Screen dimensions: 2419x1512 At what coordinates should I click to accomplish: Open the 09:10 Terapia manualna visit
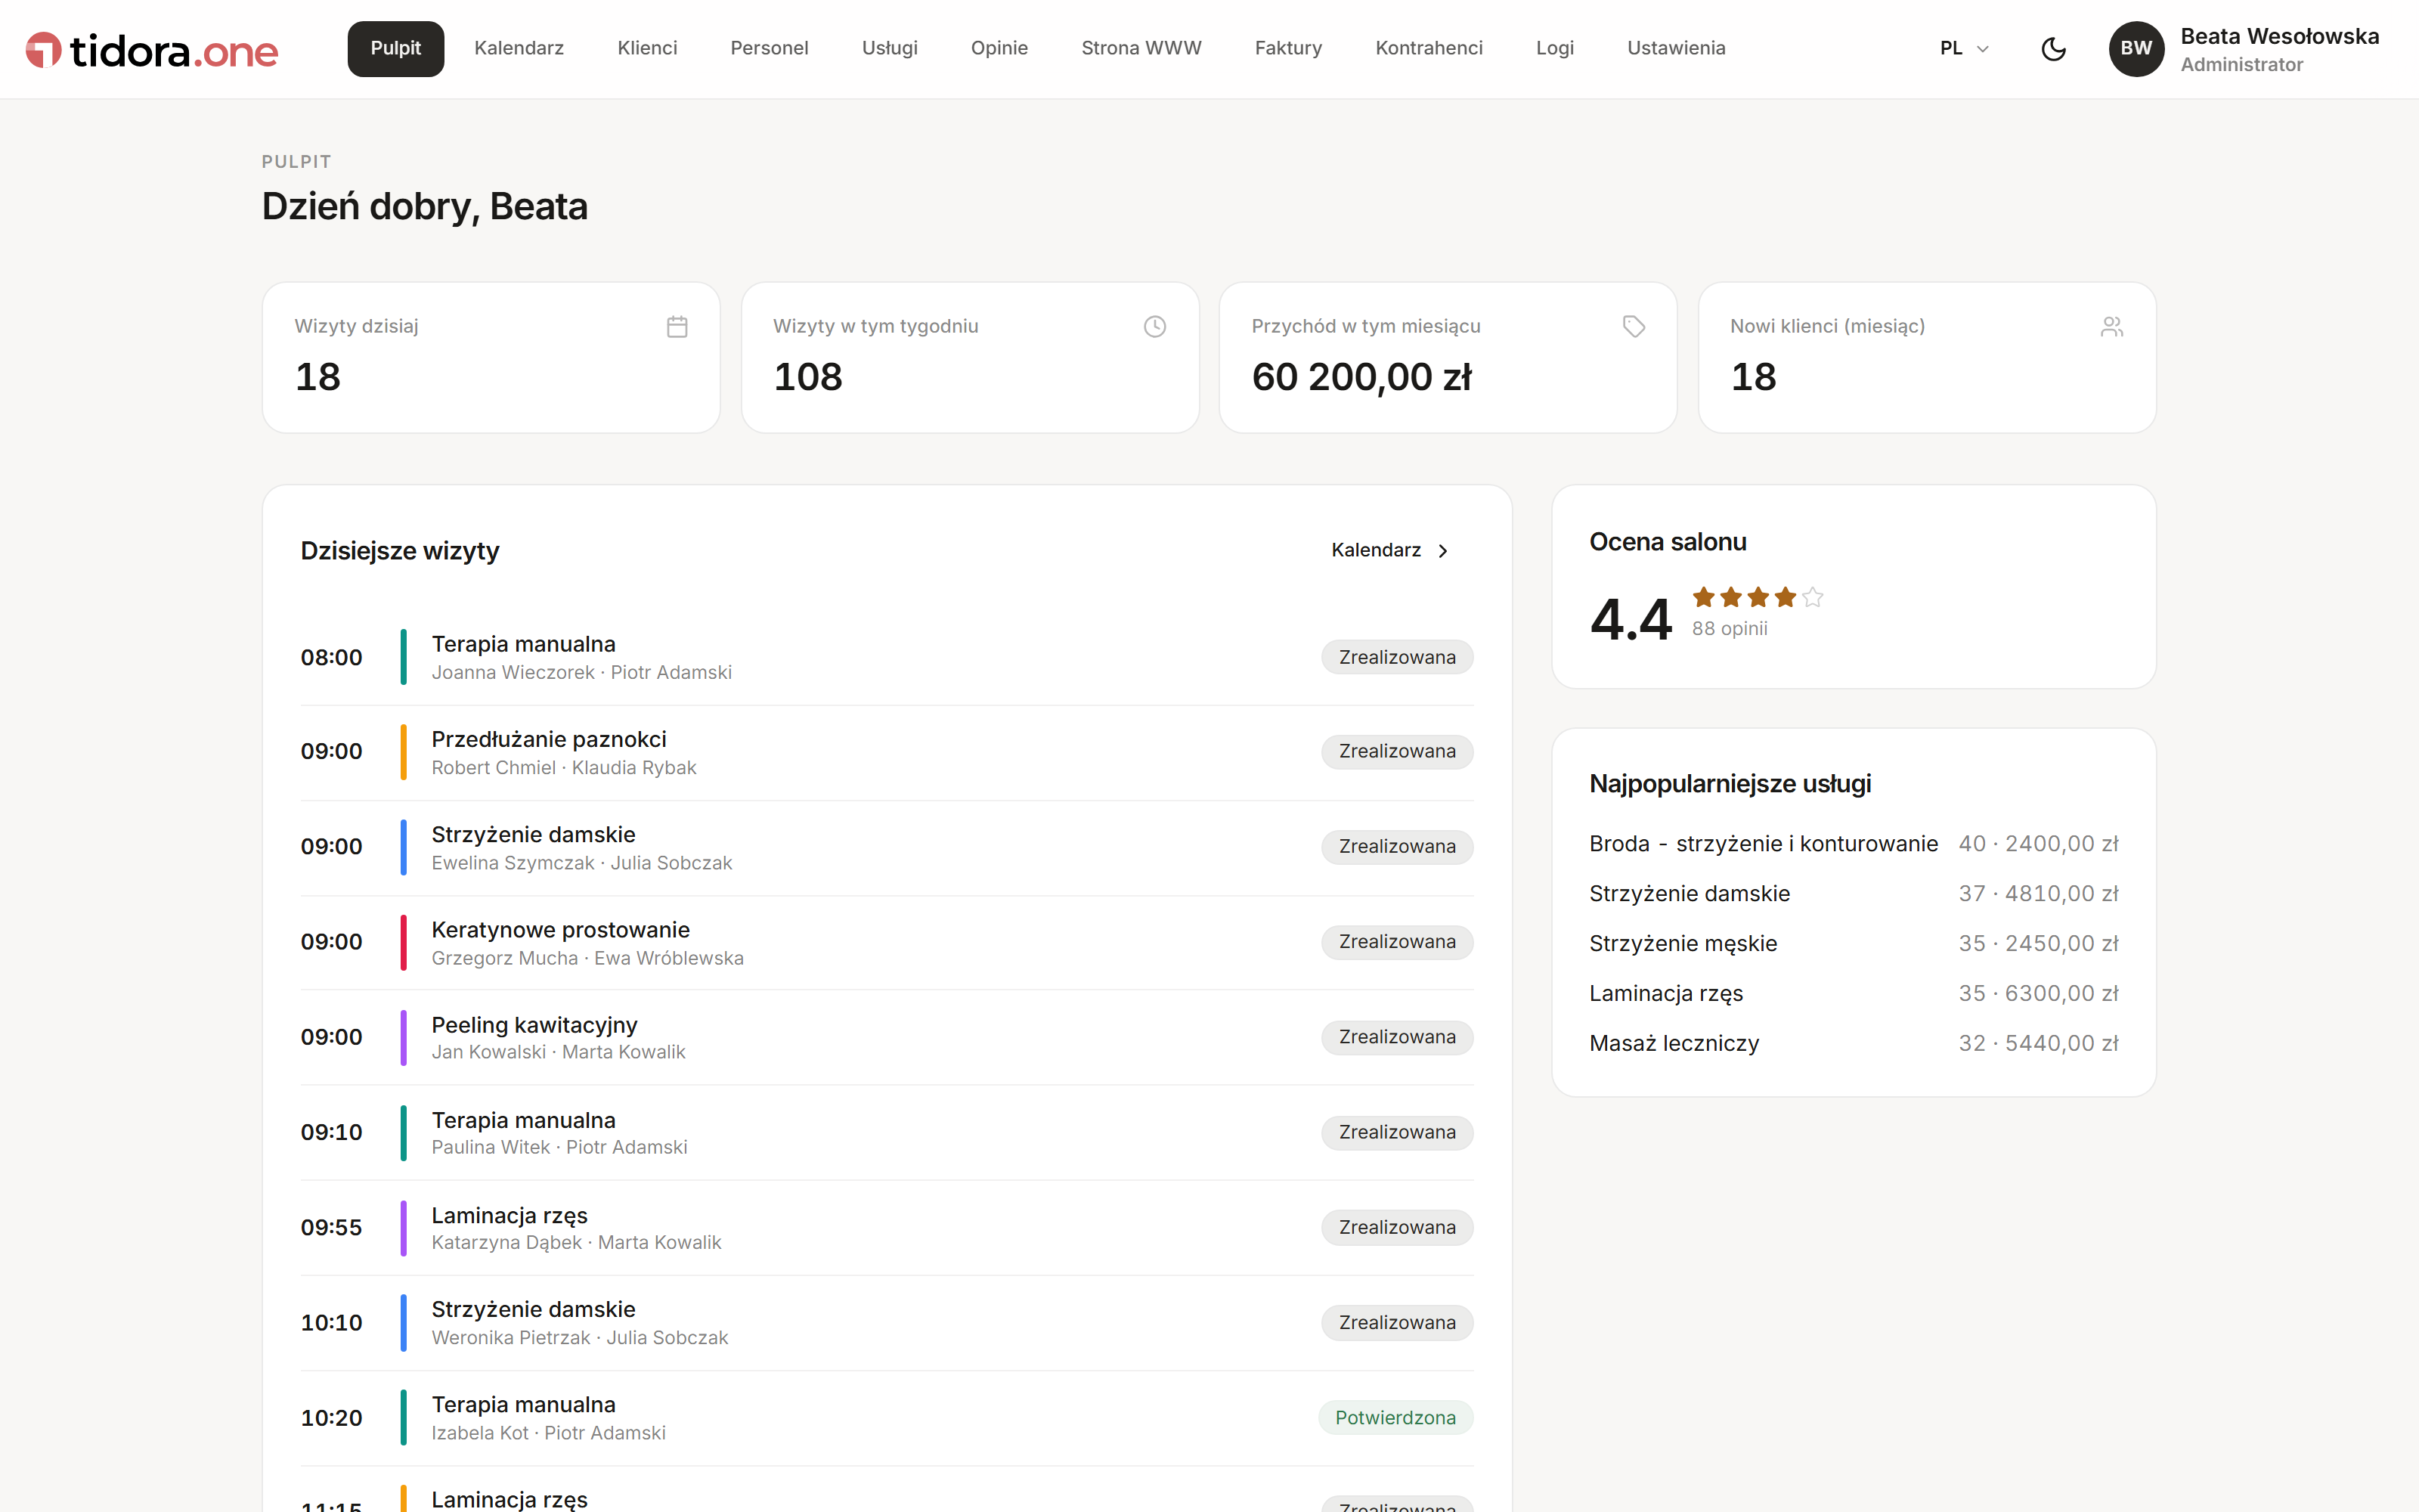[887, 1133]
